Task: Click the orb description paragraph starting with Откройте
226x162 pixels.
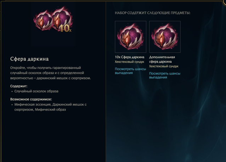Action: [x=50, y=73]
